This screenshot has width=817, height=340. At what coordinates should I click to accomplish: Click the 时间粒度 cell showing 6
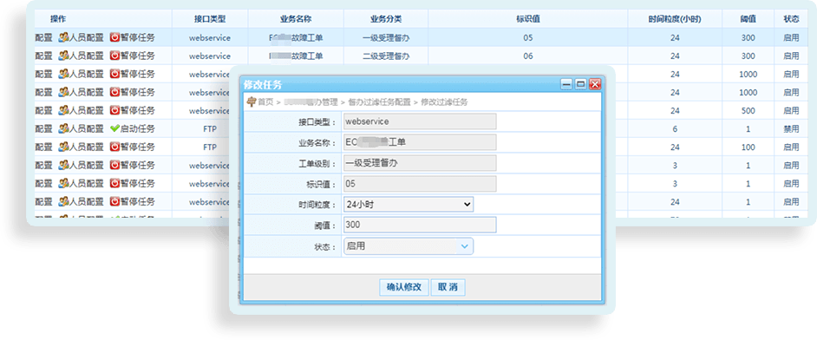coord(675,129)
